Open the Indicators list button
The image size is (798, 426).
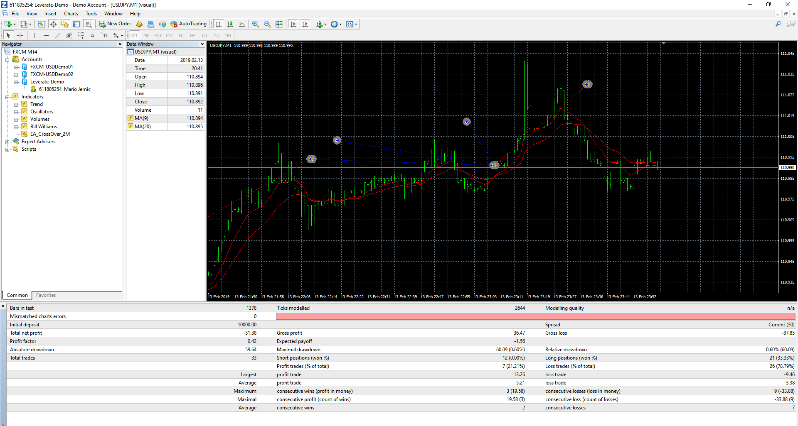(319, 24)
